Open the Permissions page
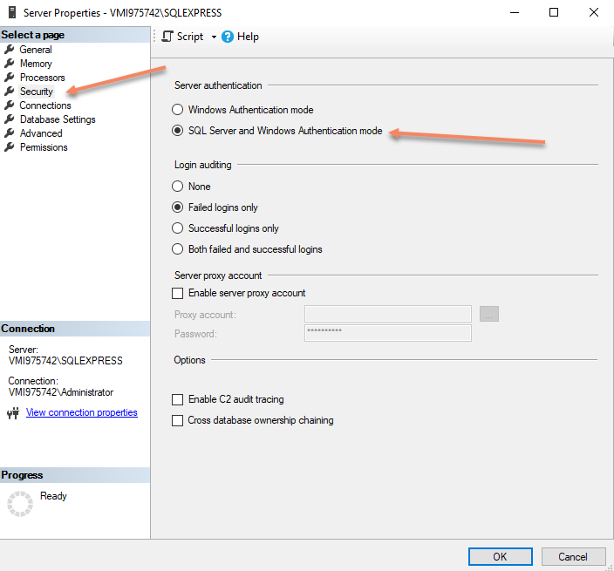This screenshot has width=614, height=571. pyautogui.click(x=44, y=147)
